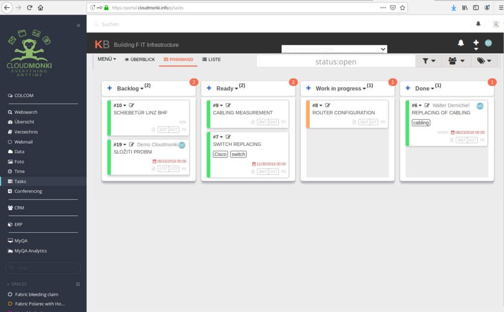Edit card #7 with its pencil icon
Viewport: 504px width, 312px height.
228,137
